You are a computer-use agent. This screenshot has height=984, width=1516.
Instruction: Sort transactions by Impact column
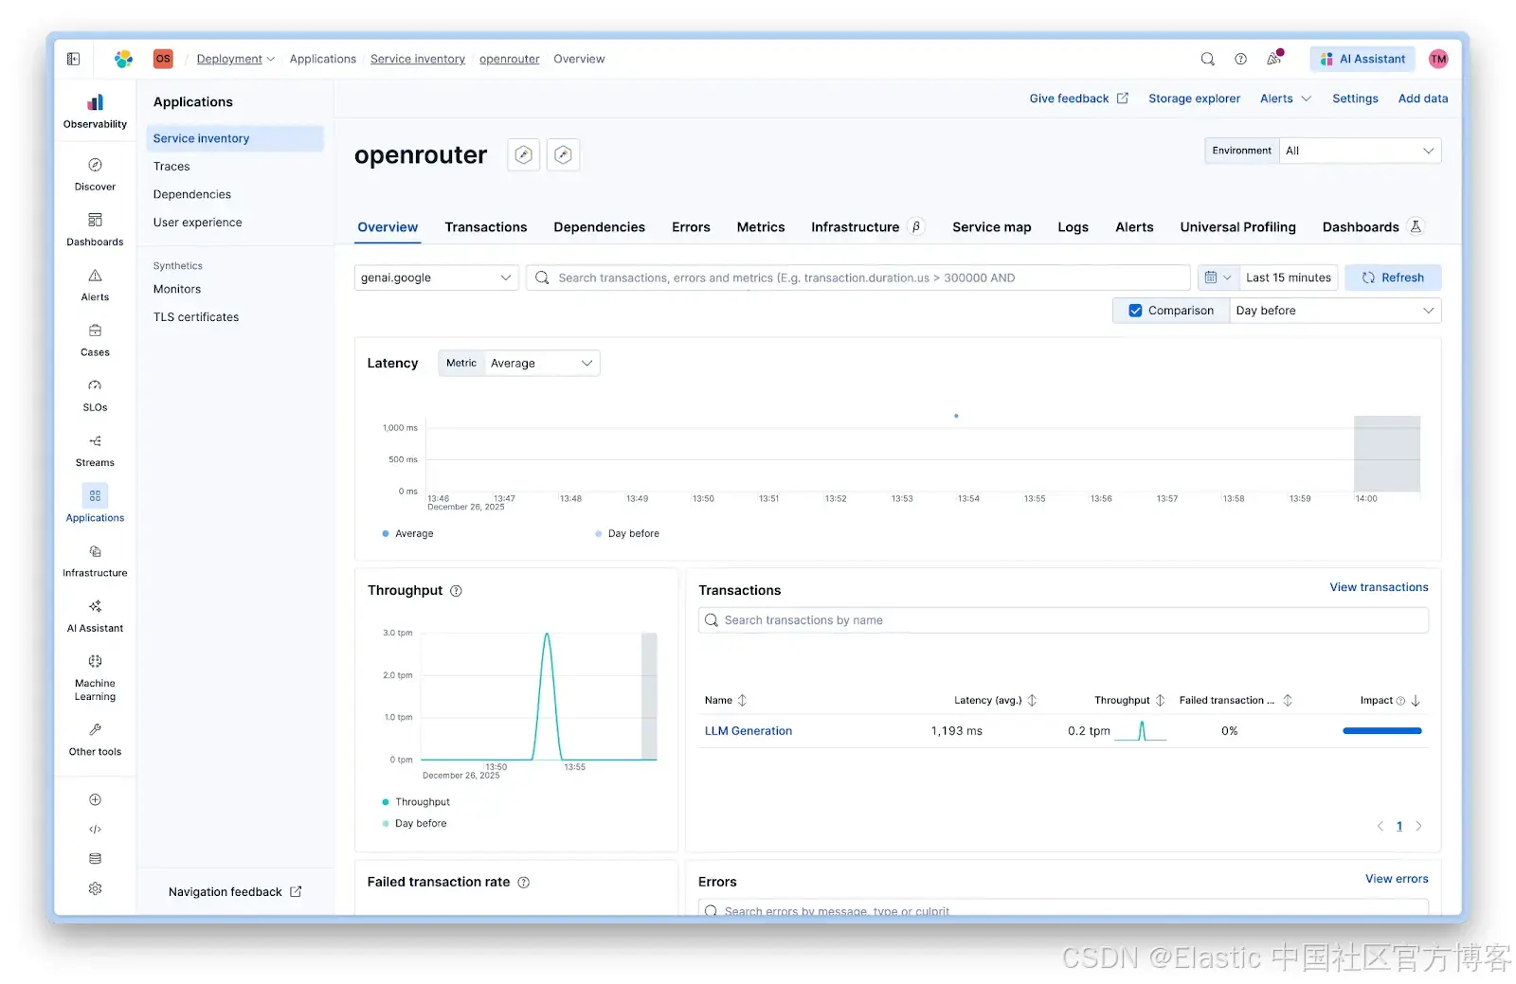point(1390,701)
